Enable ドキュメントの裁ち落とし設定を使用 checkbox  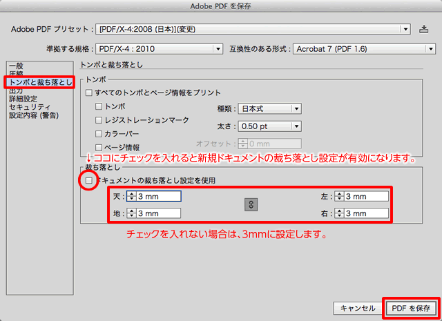pos(89,180)
